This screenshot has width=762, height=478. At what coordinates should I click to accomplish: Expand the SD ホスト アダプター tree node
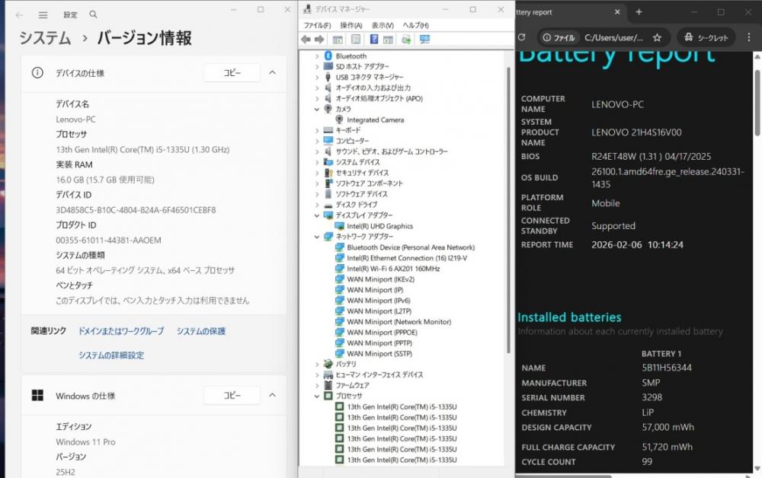coord(317,66)
